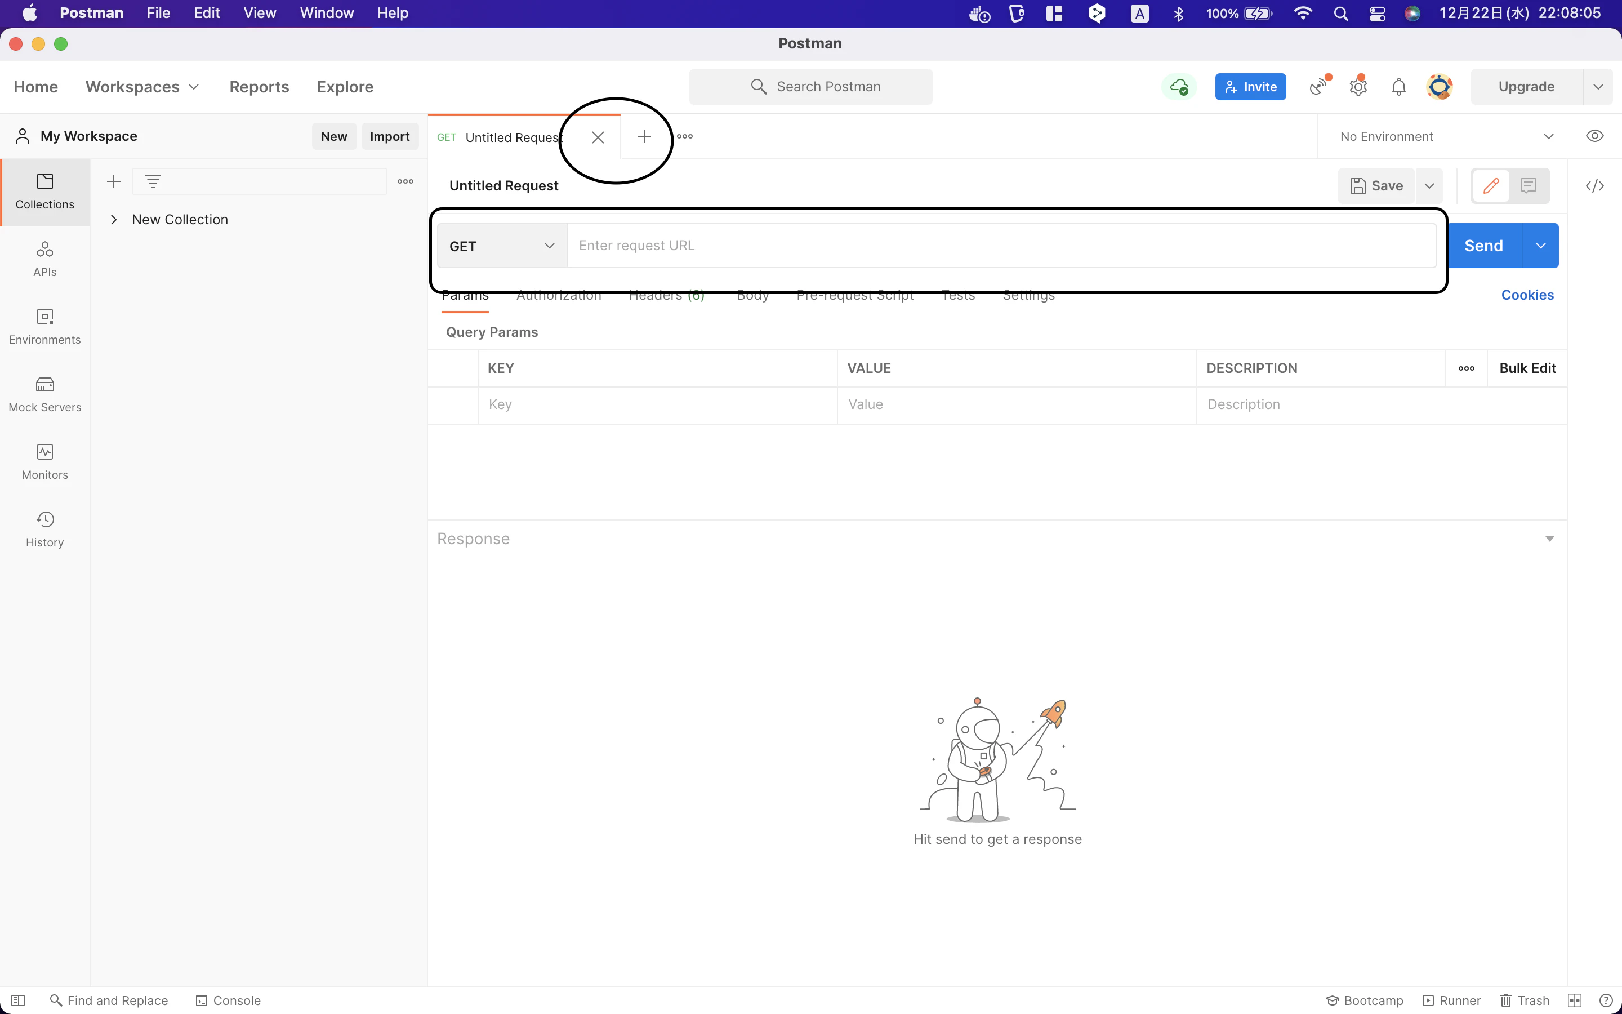The image size is (1622, 1014).
Task: Send the request with Send button
Action: [x=1484, y=246]
